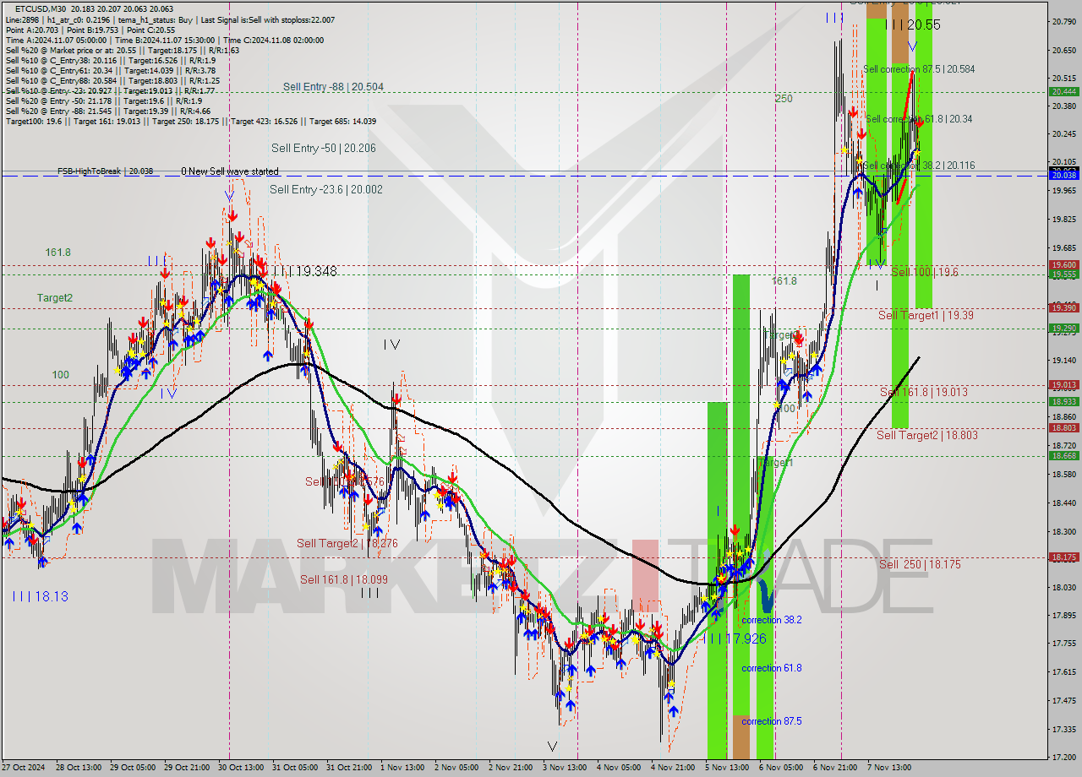
Task: Click the 'Sell Entry -50 | 20.206' label
Action: point(325,148)
